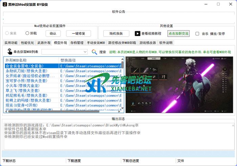Click the magnifying glass search icon
The image size is (237, 166).
94,52
